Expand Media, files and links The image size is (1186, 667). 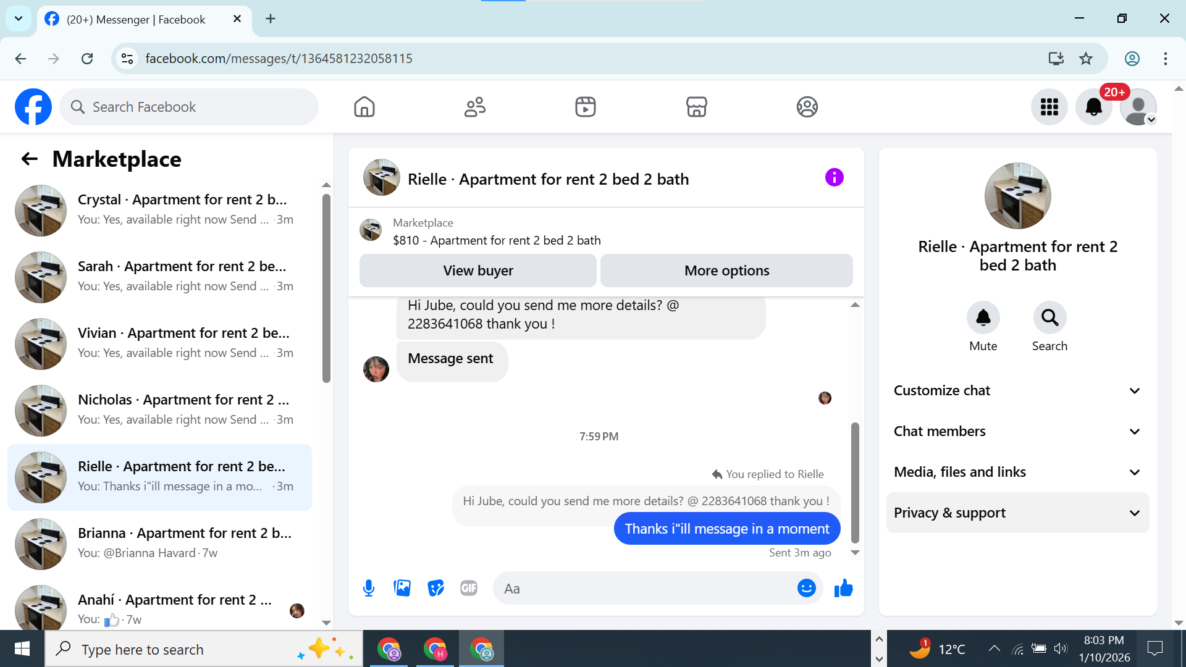pyautogui.click(x=1017, y=472)
